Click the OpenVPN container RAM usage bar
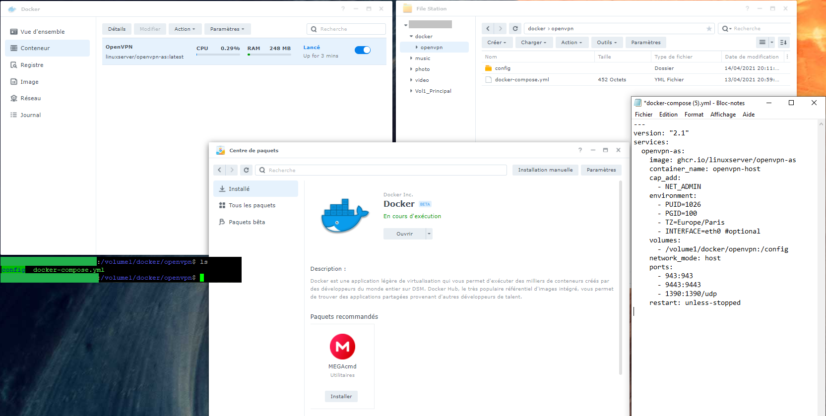 click(269, 55)
